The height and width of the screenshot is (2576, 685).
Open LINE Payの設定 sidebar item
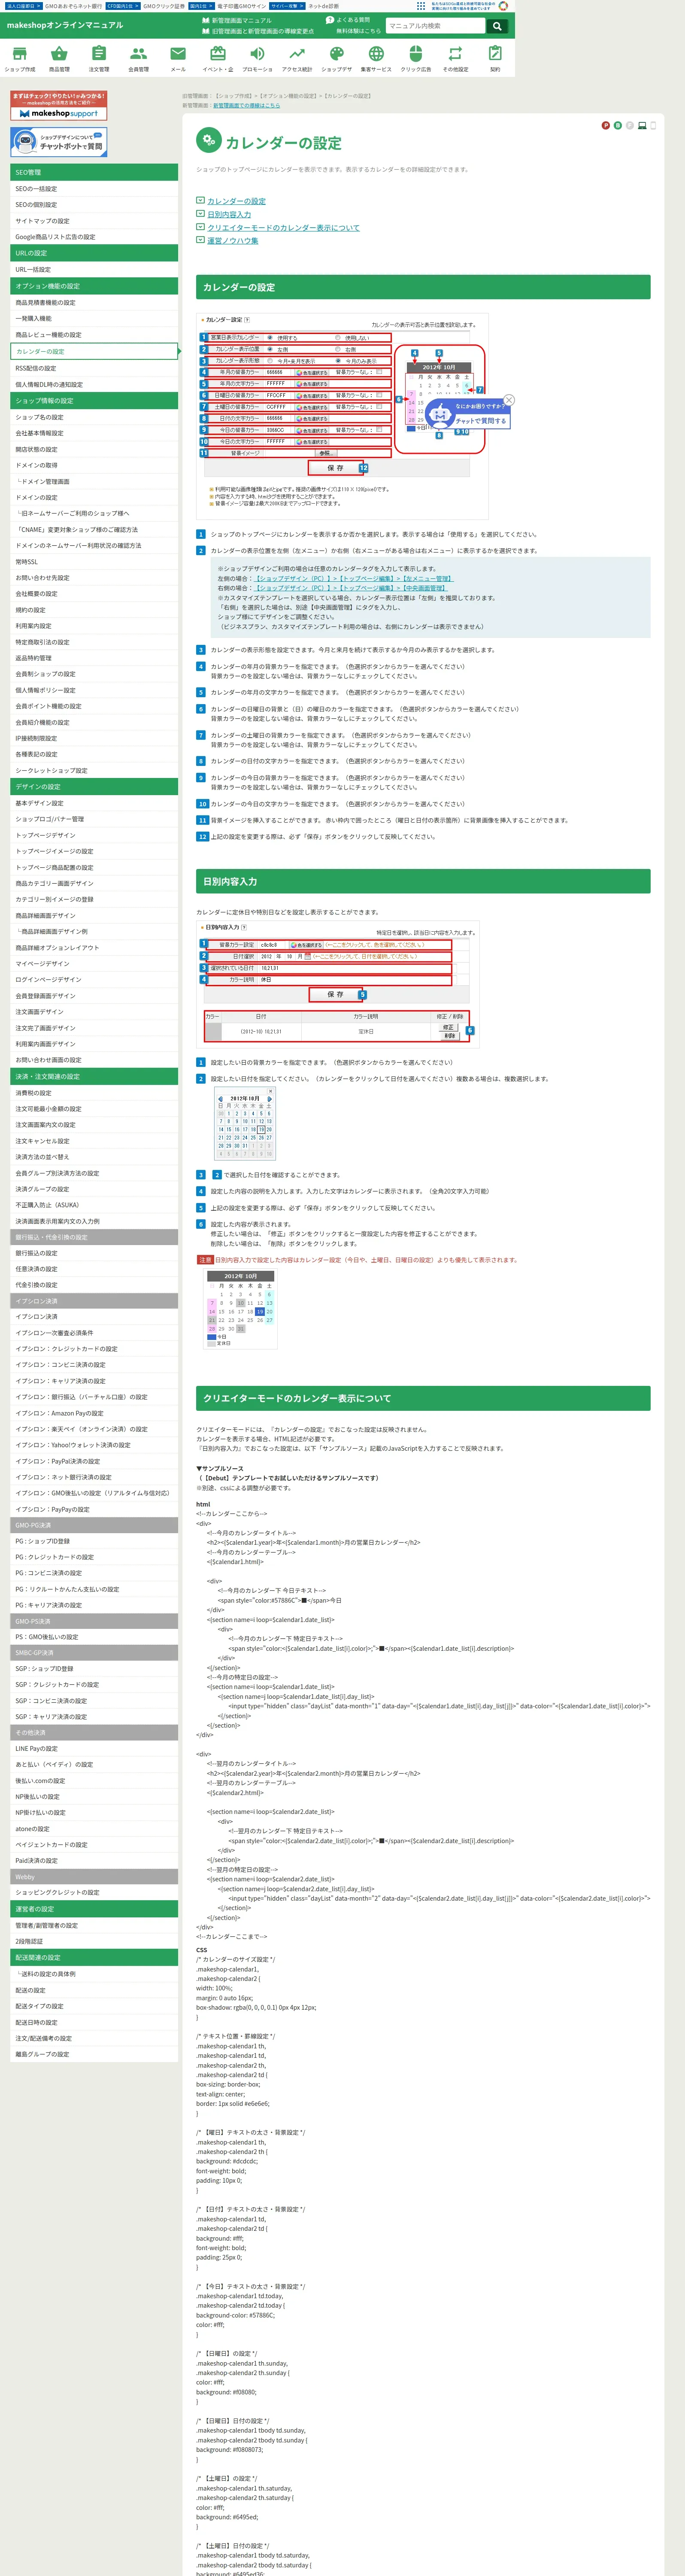pos(94,1749)
